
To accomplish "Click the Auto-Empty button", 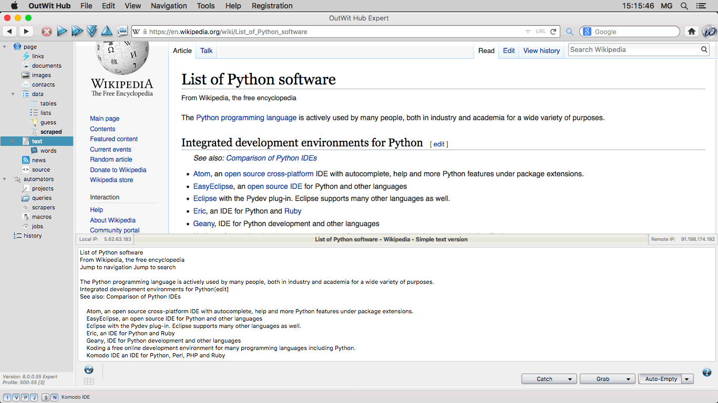I will pyautogui.click(x=661, y=379).
